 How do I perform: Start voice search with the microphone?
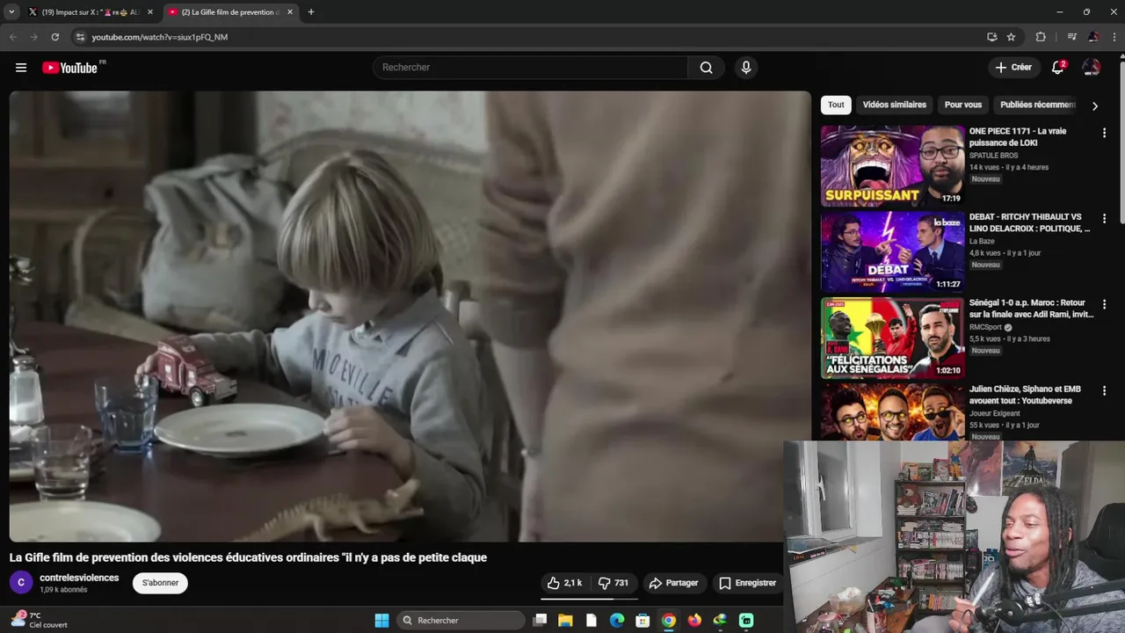(x=746, y=68)
